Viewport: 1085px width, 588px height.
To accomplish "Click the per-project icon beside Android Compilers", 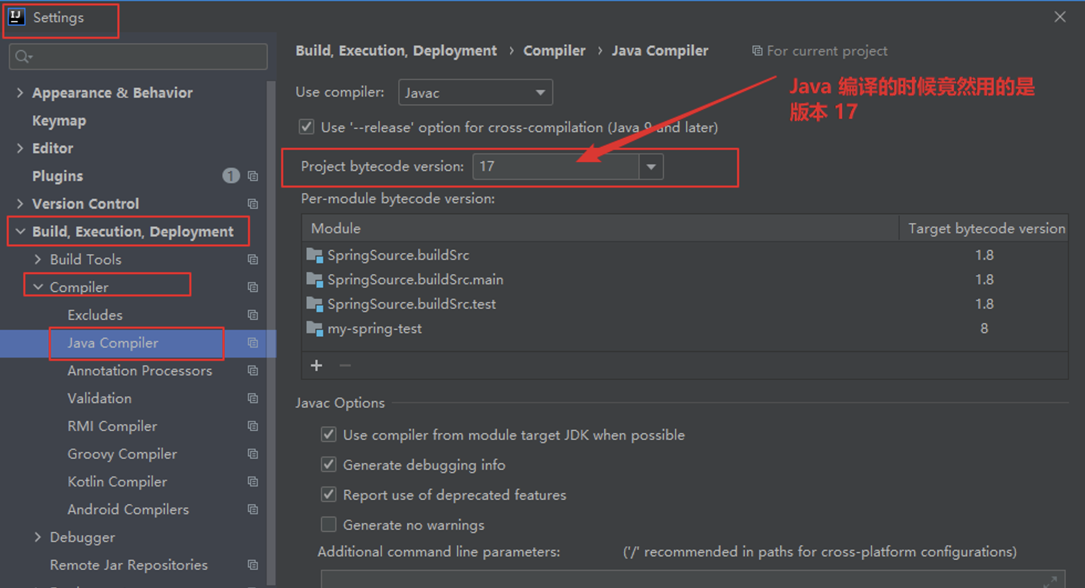I will [x=253, y=510].
